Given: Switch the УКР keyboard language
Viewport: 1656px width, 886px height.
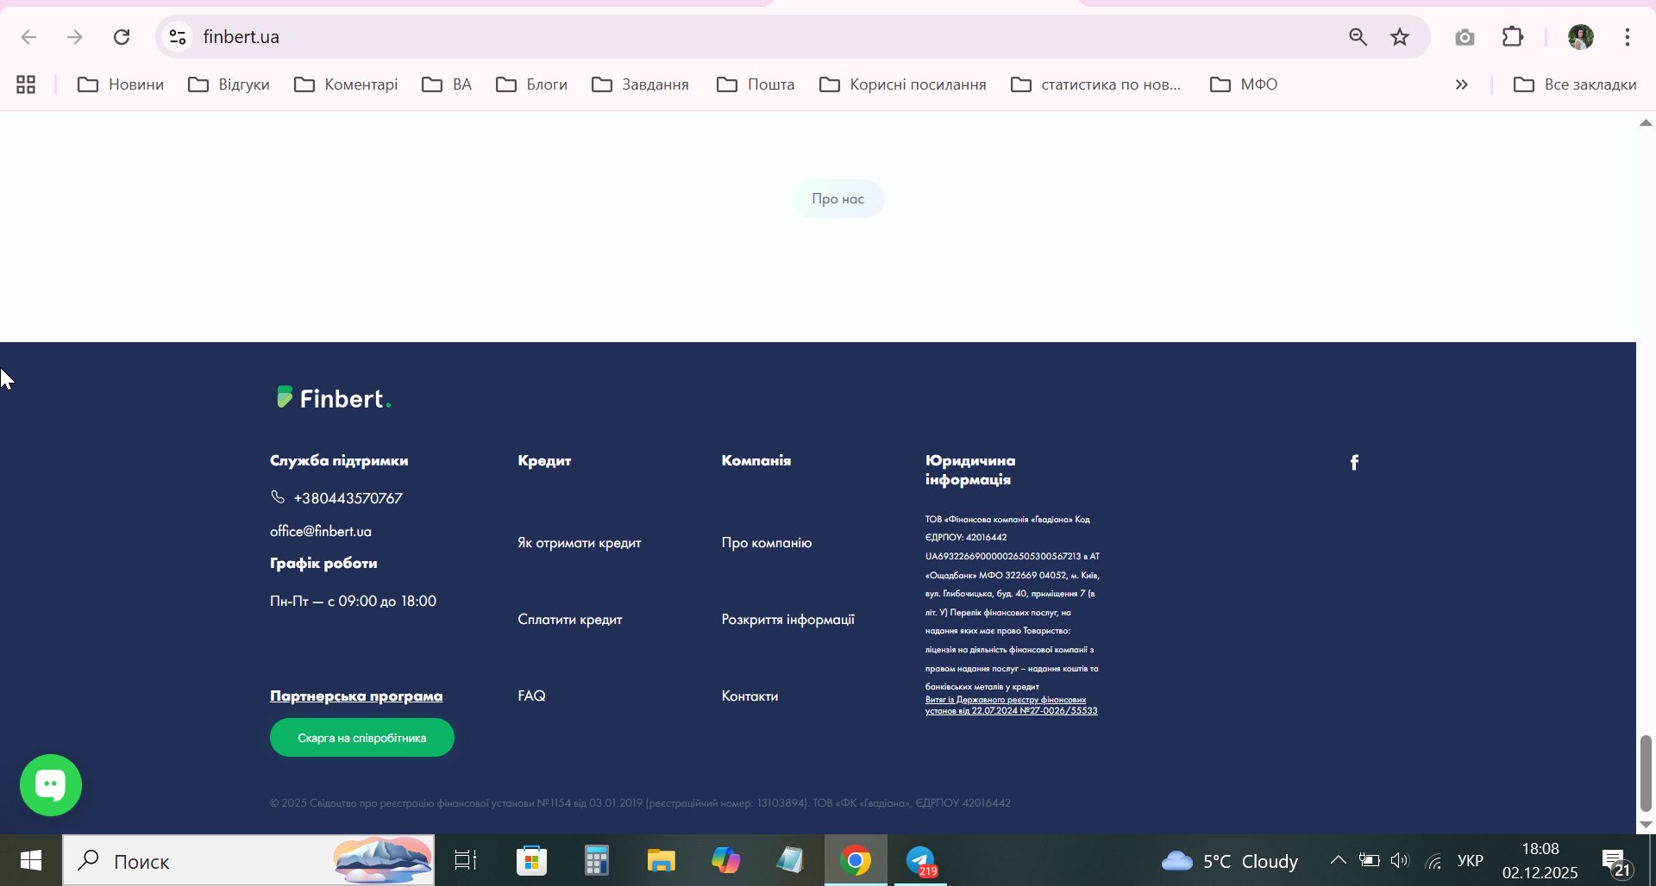Looking at the screenshot, I should pos(1471,860).
